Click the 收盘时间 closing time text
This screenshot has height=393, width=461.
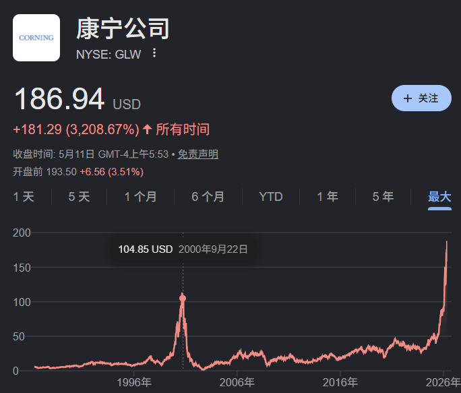(91, 154)
